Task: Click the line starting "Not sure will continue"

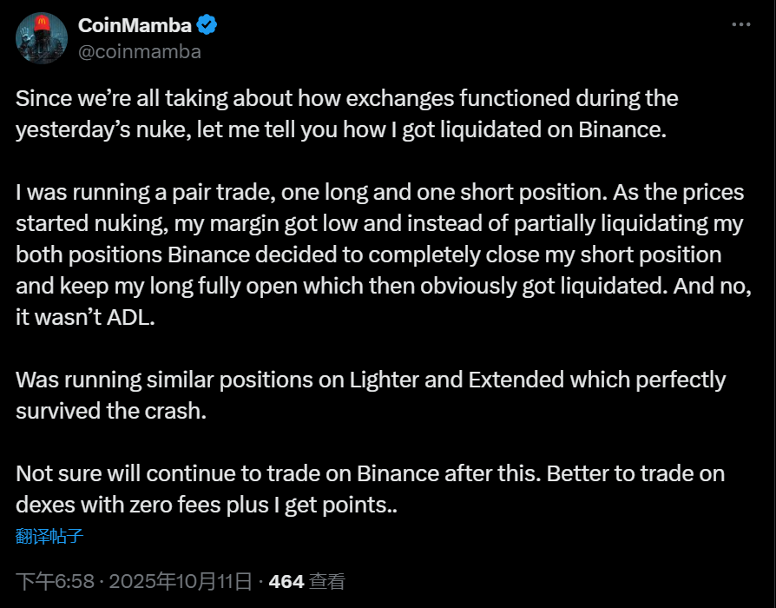Action: coord(370,473)
